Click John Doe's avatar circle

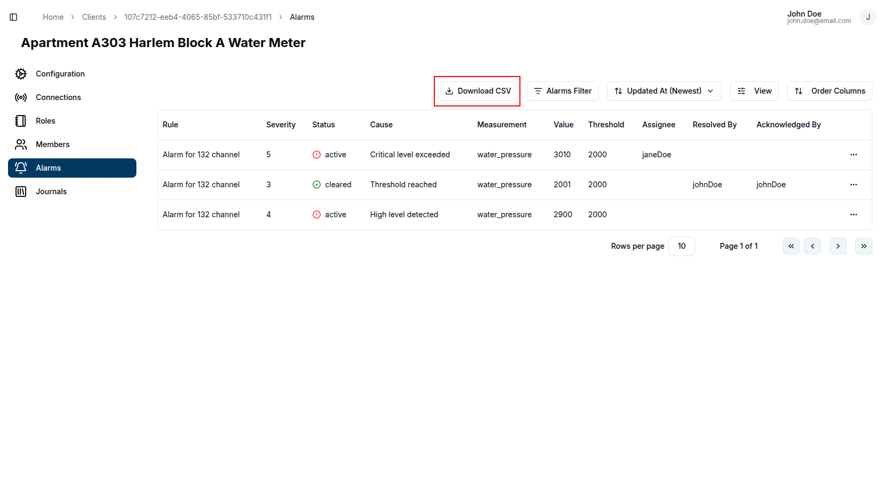tap(868, 17)
